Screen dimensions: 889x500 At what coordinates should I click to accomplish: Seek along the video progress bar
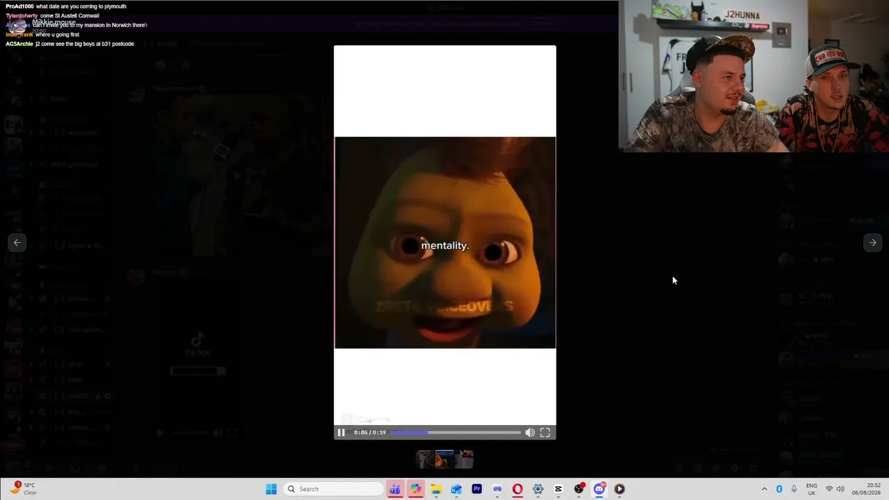[455, 433]
